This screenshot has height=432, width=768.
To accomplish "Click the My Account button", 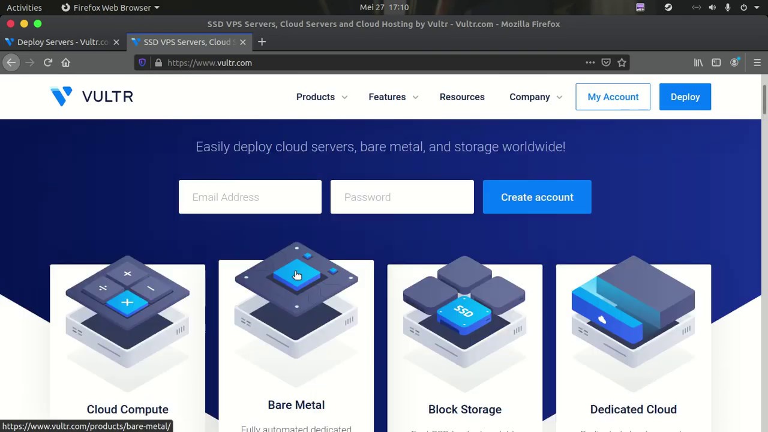I will [613, 97].
